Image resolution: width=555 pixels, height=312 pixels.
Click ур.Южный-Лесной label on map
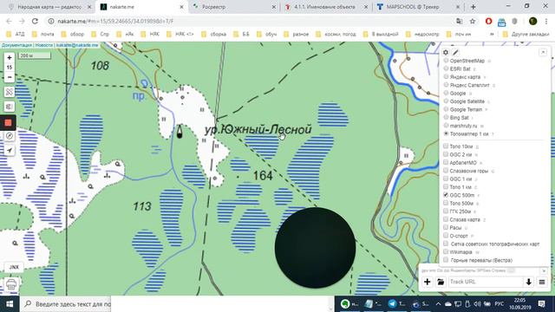tap(258, 129)
